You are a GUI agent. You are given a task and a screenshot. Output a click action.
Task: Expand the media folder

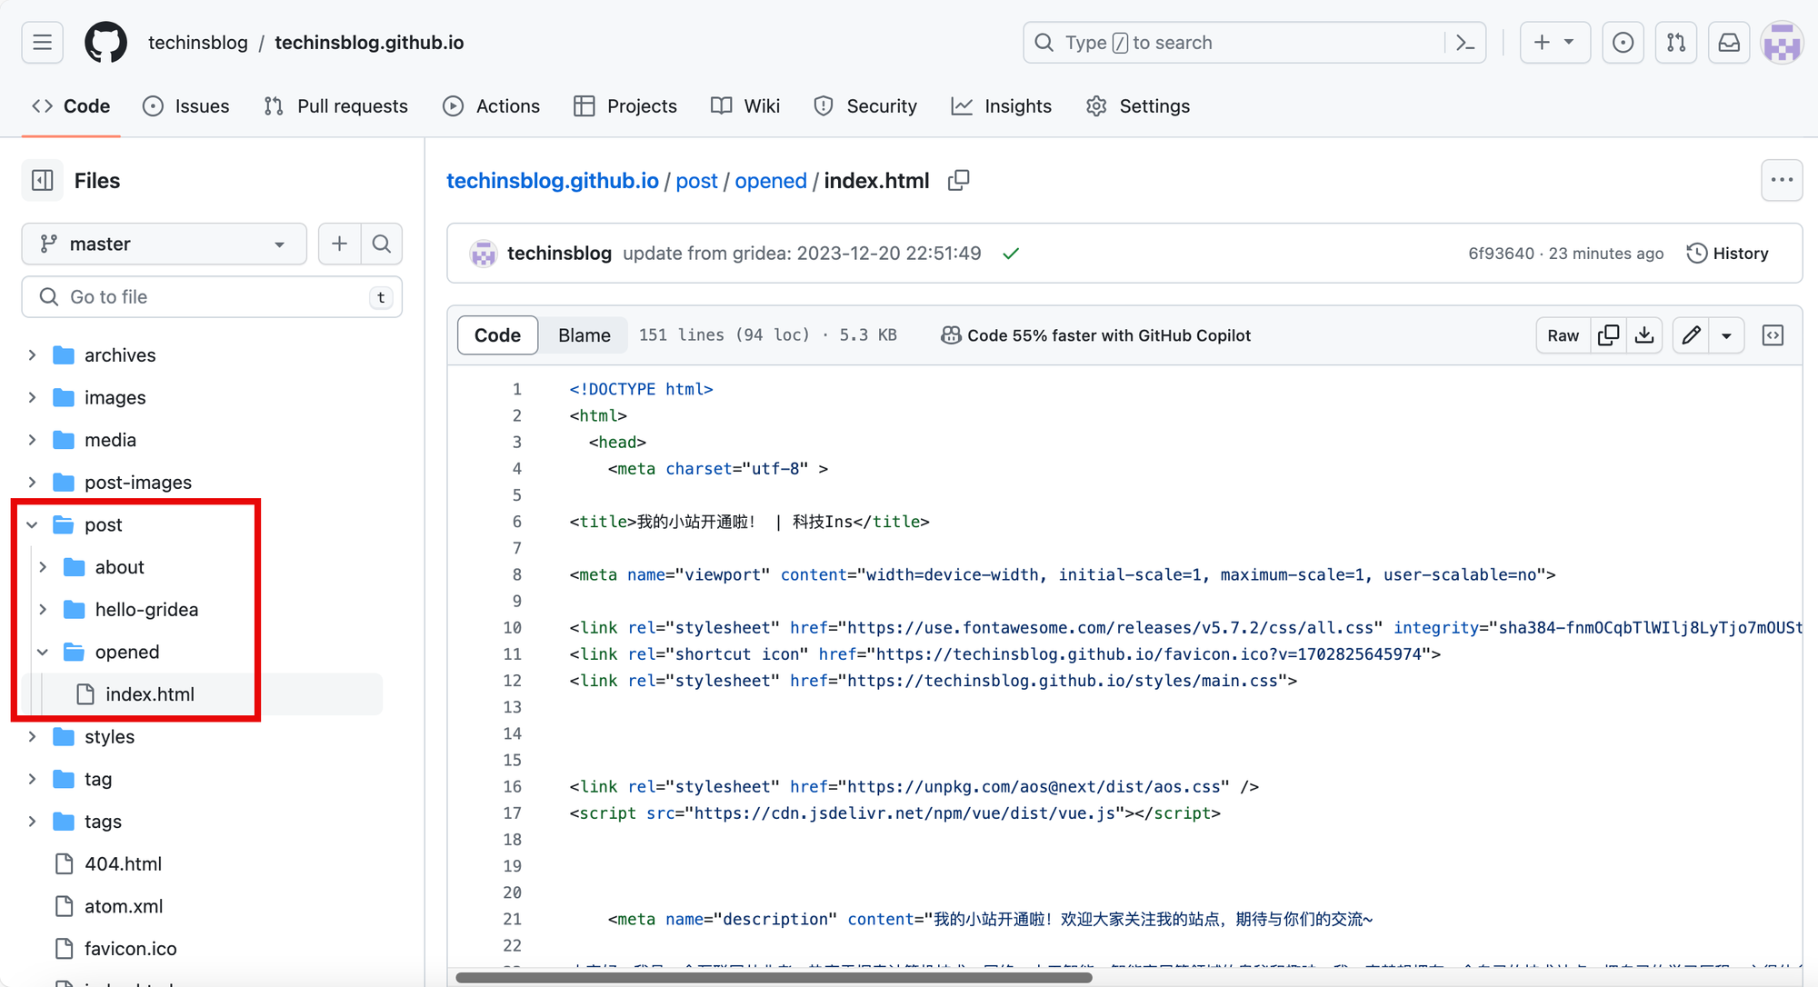click(x=32, y=440)
